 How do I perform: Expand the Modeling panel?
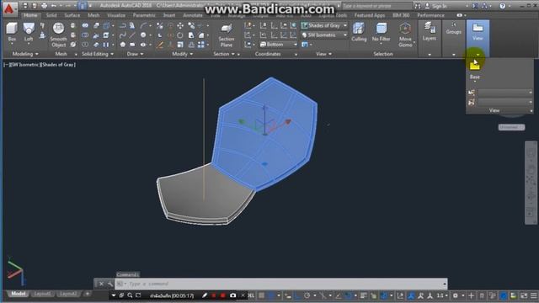click(25, 54)
